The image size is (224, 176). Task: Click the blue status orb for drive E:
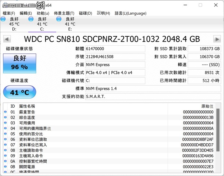point(59,19)
